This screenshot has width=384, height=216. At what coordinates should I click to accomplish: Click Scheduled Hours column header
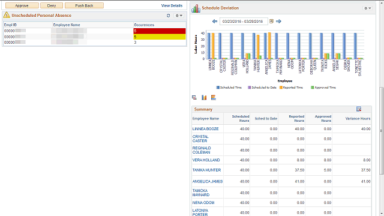click(x=241, y=119)
